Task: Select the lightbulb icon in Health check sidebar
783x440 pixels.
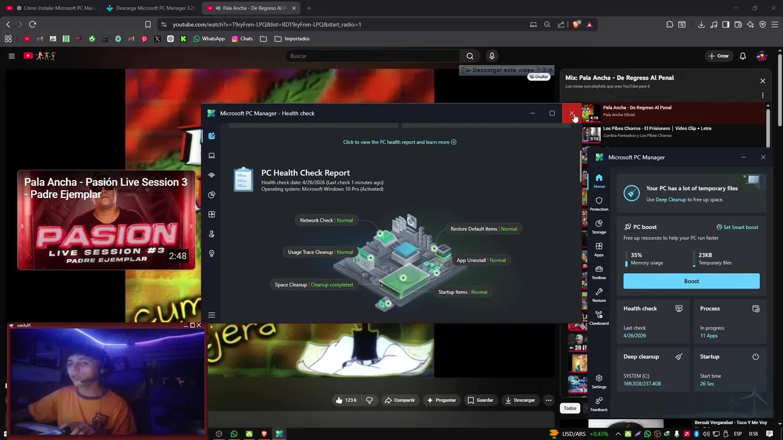Action: tap(212, 253)
